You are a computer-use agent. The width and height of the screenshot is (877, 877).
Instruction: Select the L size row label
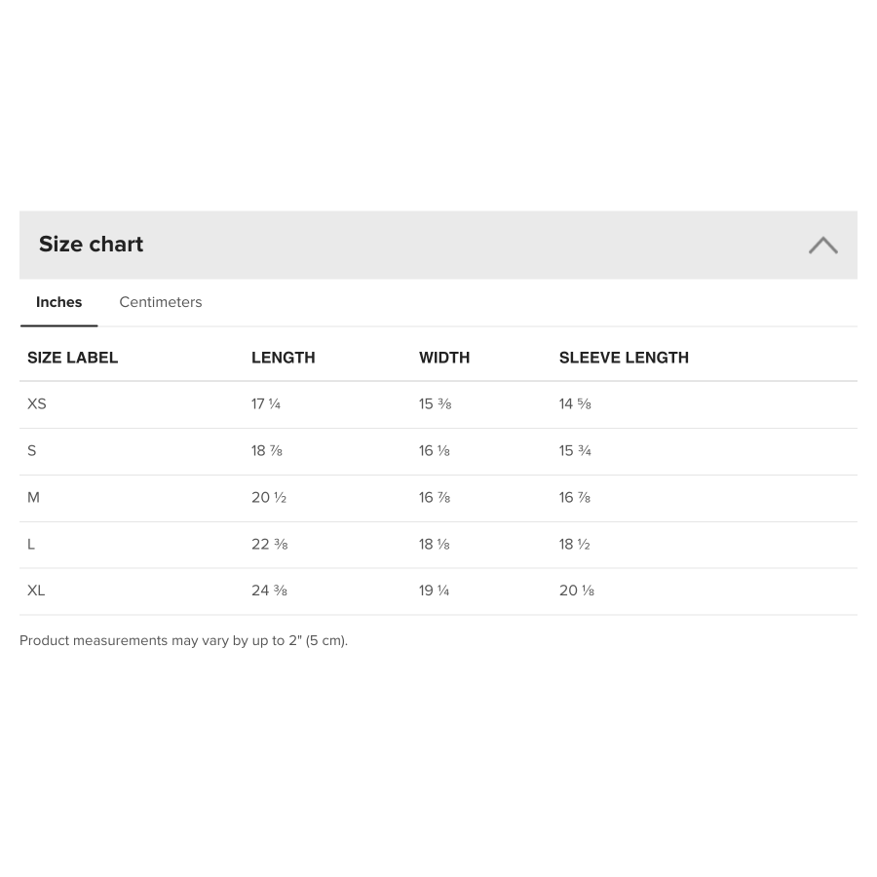tap(31, 544)
